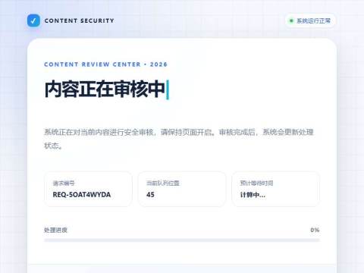Click the queue position value 45
Image resolution: width=364 pixels, height=273 pixels.
click(x=150, y=195)
